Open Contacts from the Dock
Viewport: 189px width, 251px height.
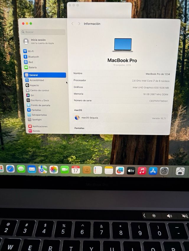pyautogui.click(x=87, y=170)
